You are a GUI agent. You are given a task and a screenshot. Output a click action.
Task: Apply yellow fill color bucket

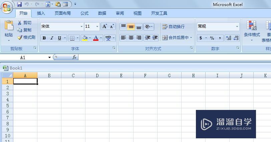[85, 38]
